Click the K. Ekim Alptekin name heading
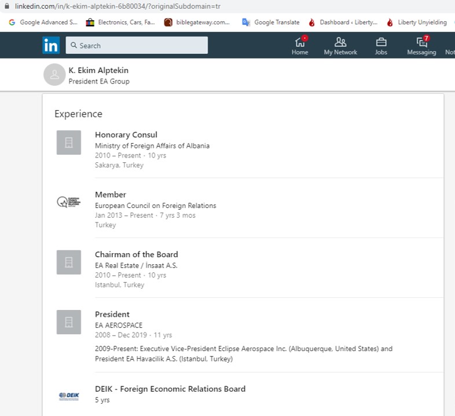455x416 pixels. [x=98, y=71]
